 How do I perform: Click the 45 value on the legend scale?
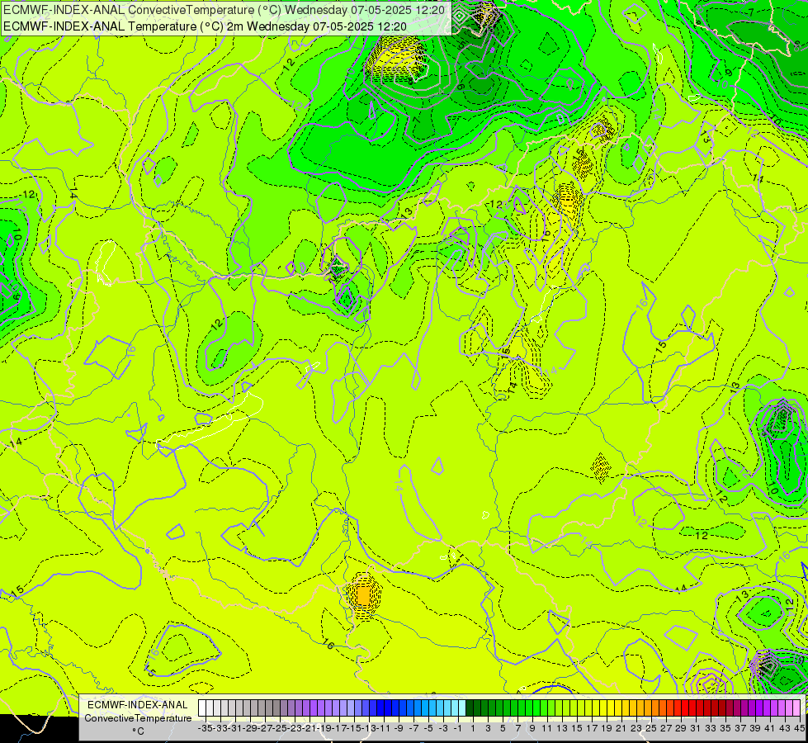pyautogui.click(x=799, y=728)
